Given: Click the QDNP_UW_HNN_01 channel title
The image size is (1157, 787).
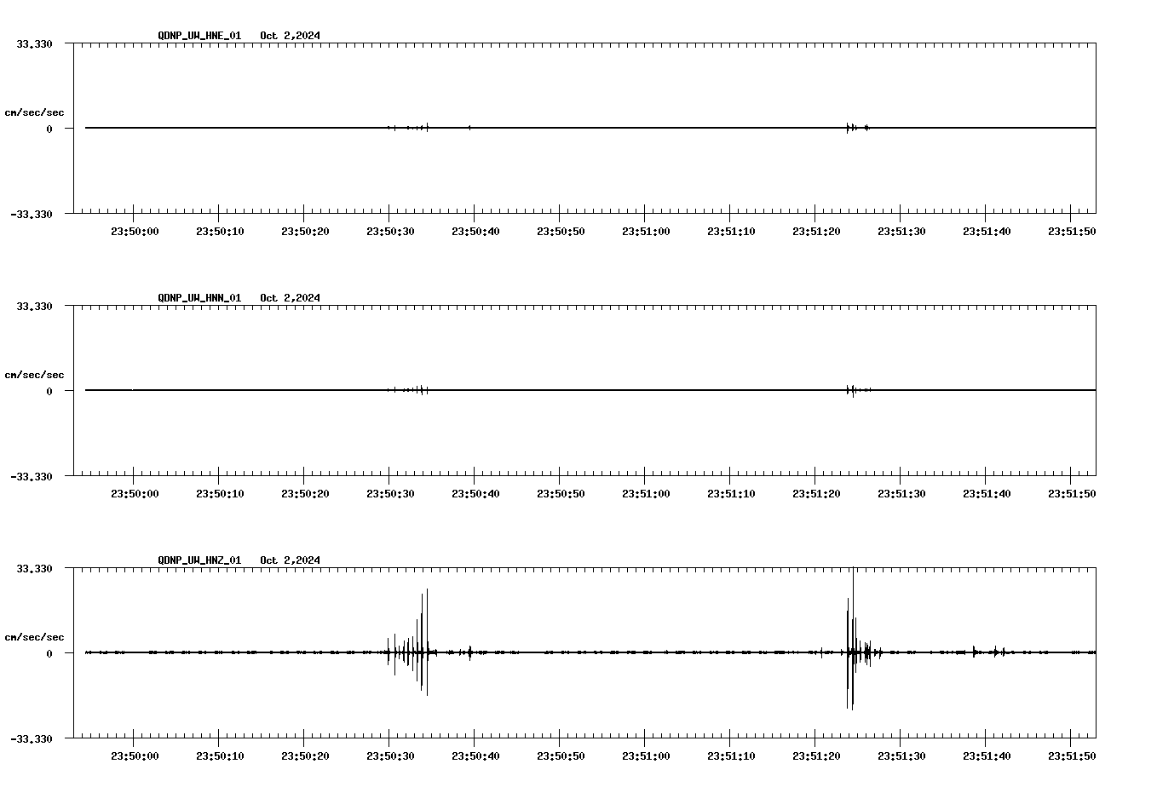Looking at the screenshot, I should pos(199,298).
